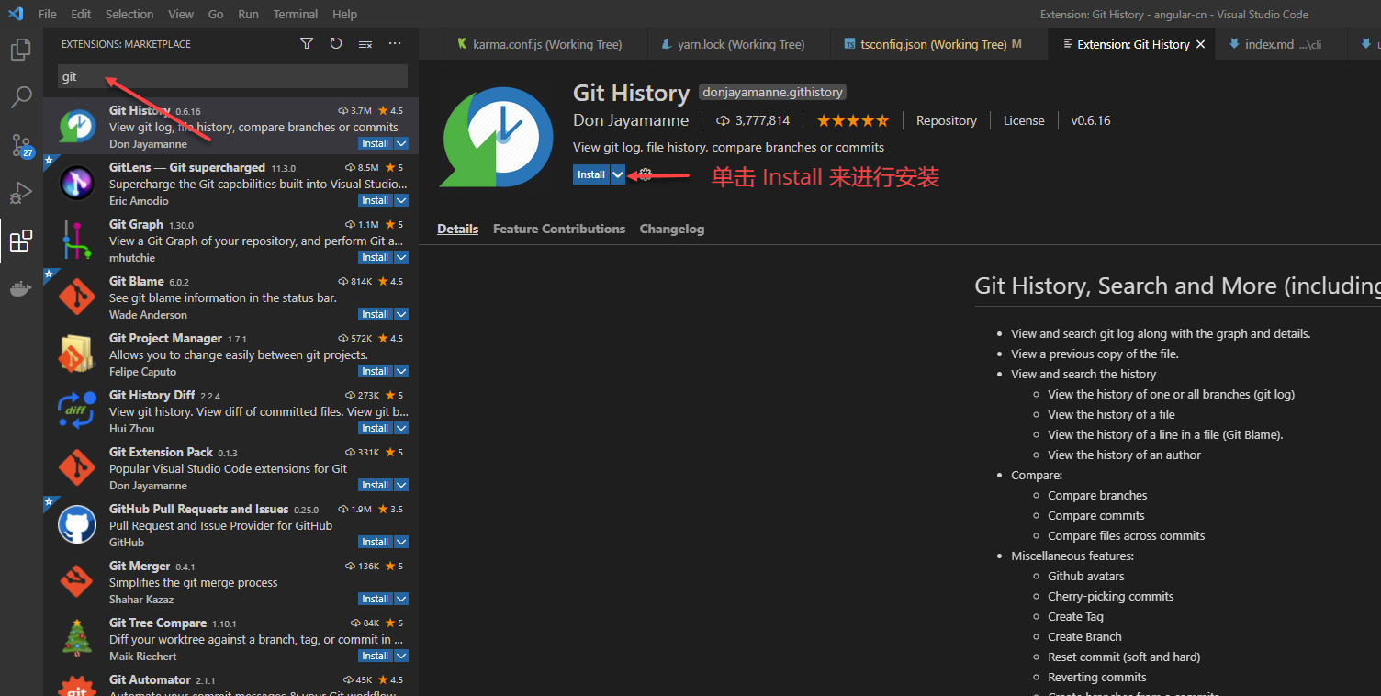Click the Don Jayamanne publisher name
The height and width of the screenshot is (696, 1381).
[631, 120]
